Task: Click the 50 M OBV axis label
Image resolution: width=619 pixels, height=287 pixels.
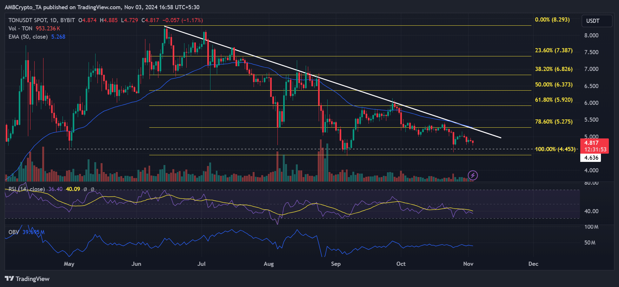Action: tap(590, 243)
